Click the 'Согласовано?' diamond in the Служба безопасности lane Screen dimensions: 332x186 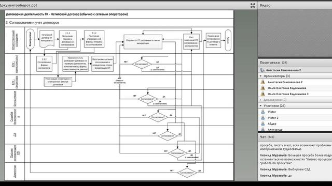click(158, 117)
